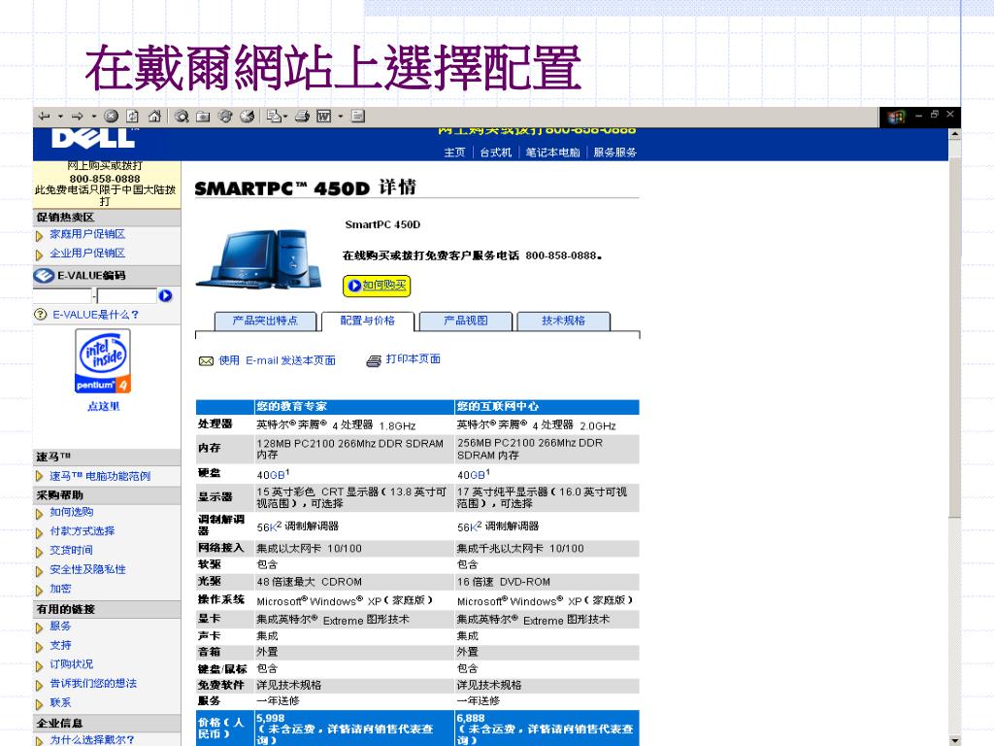Click the browser Back arrow button
Image resolution: width=994 pixels, height=746 pixels.
tap(45, 117)
